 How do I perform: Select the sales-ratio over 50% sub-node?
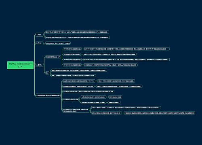coord(53,57)
